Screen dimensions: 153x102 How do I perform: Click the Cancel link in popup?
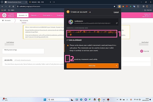coord(116,12)
